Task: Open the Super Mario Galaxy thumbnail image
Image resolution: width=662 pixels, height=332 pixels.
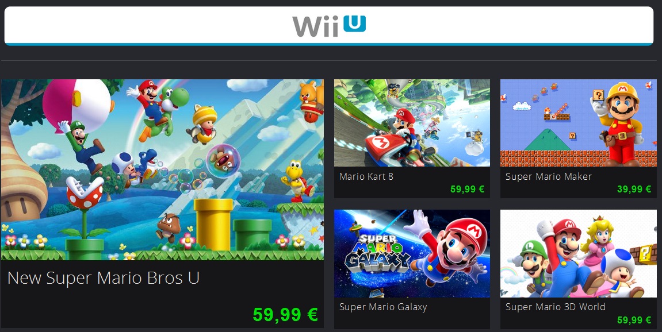Action: pos(412,253)
